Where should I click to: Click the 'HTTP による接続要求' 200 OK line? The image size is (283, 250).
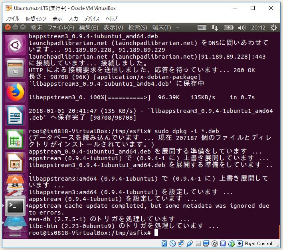pos(142,70)
